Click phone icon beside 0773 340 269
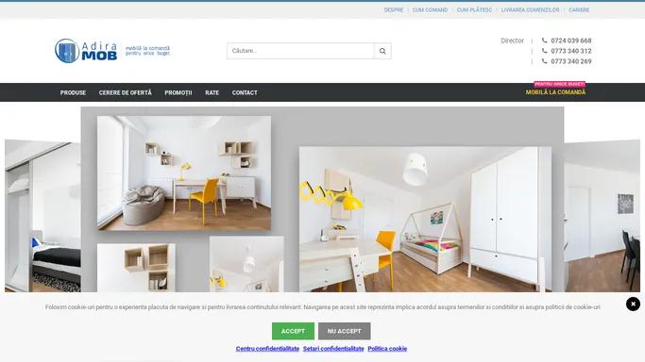Screen dimensions: 645x362 coord(544,61)
